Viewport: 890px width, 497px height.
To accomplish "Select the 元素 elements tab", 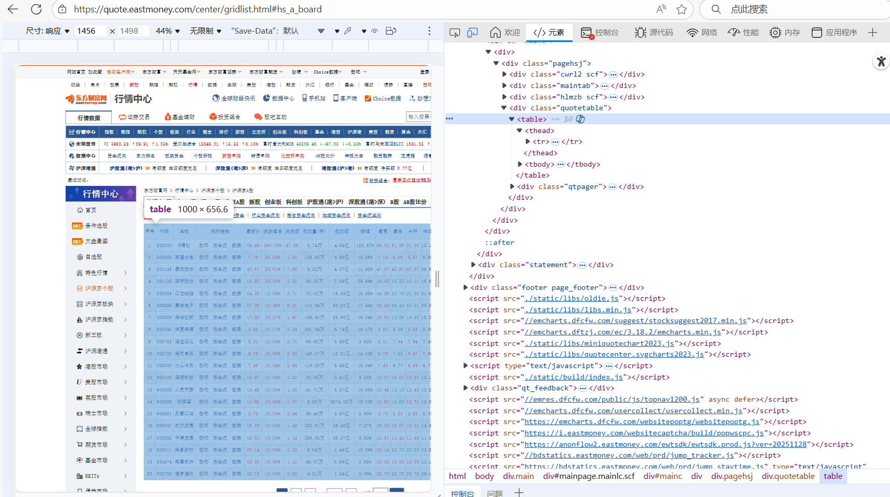I will pos(549,33).
